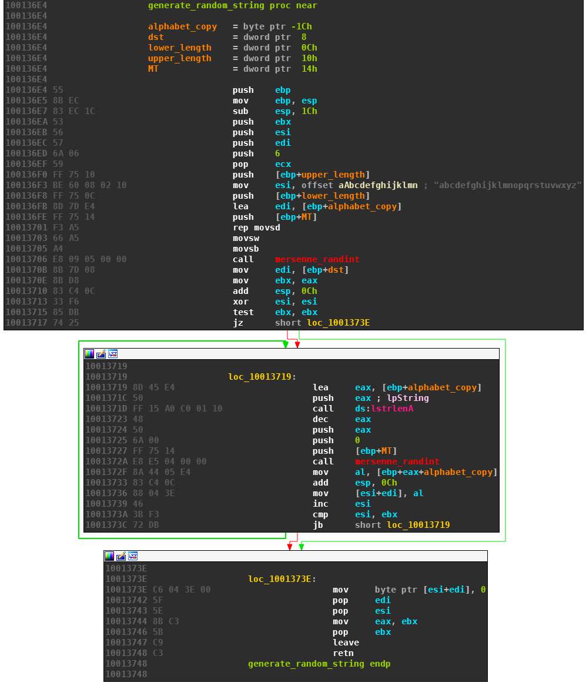Image resolution: width=586 pixels, height=686 pixels.
Task: Follow the jb target 'loc_10013719'
Action: (418, 525)
